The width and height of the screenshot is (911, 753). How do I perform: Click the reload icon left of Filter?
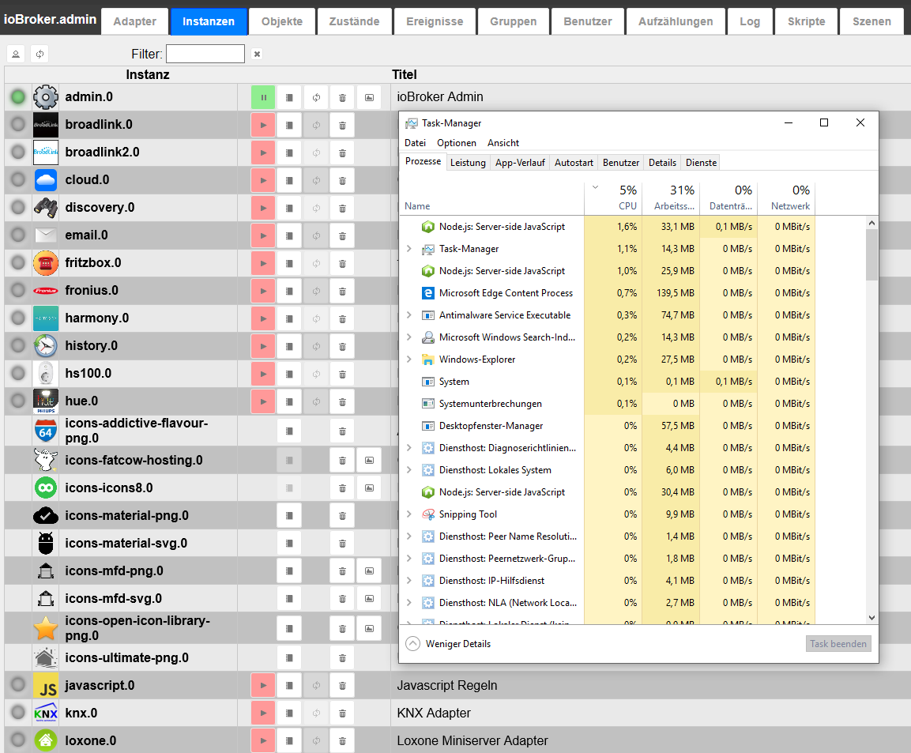coord(40,54)
